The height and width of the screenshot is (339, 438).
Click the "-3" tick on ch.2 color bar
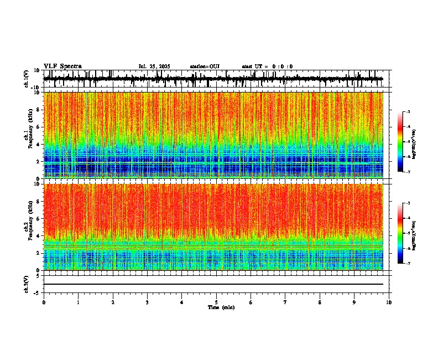[408, 203]
